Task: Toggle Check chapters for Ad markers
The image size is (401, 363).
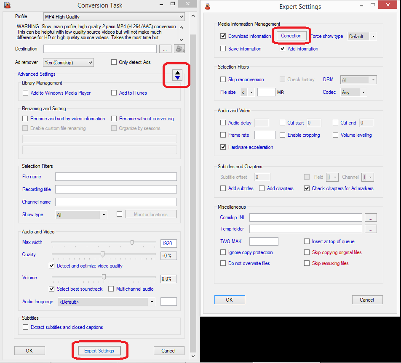Action: click(x=307, y=188)
